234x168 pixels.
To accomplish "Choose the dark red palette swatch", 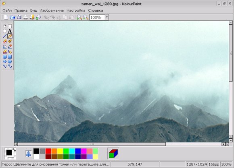I will coord(48,157).
